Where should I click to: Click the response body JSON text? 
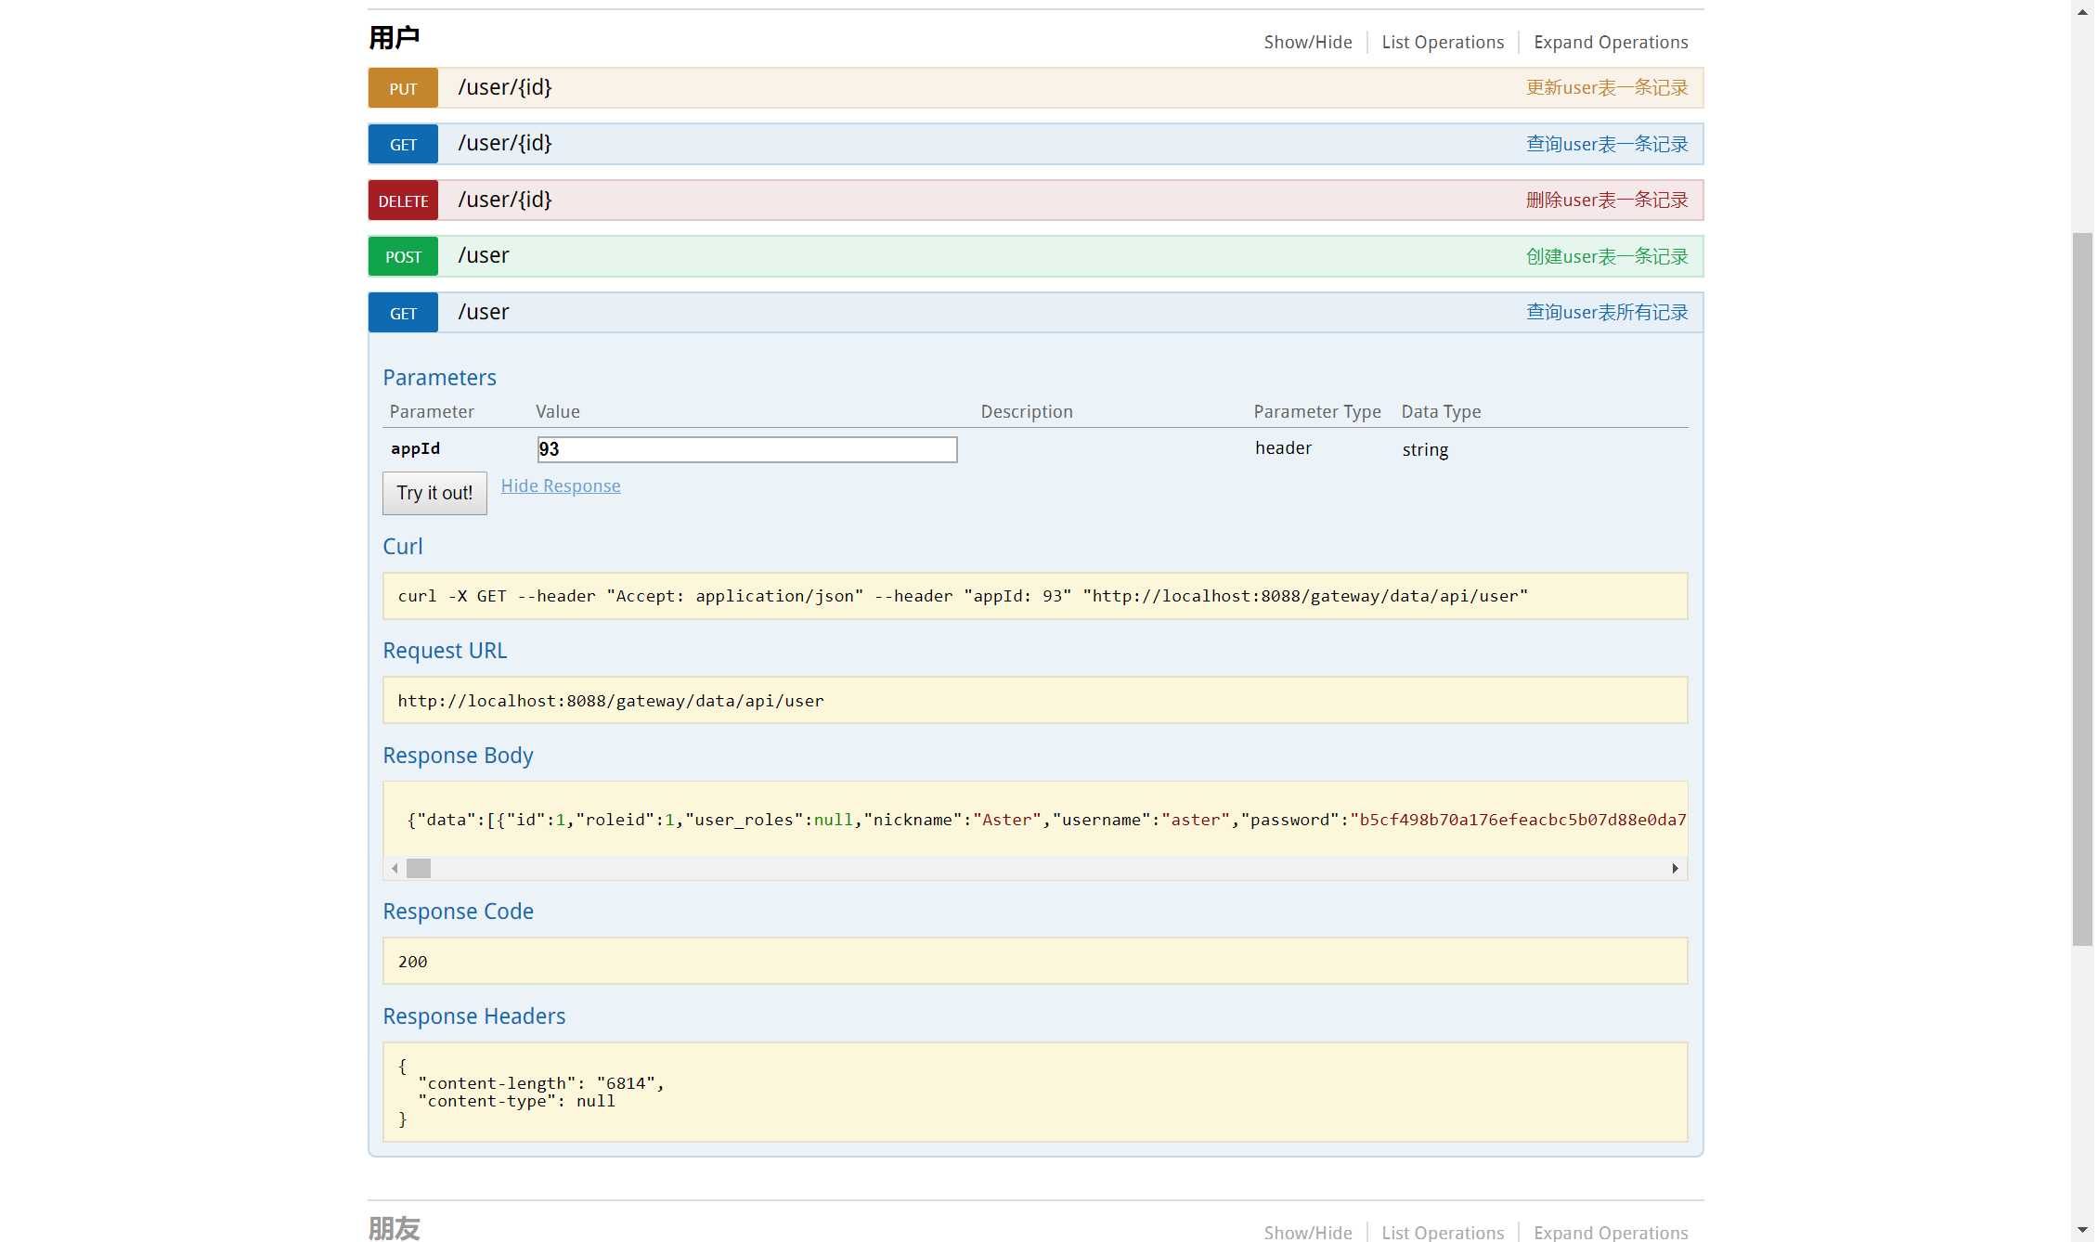pos(1046,820)
